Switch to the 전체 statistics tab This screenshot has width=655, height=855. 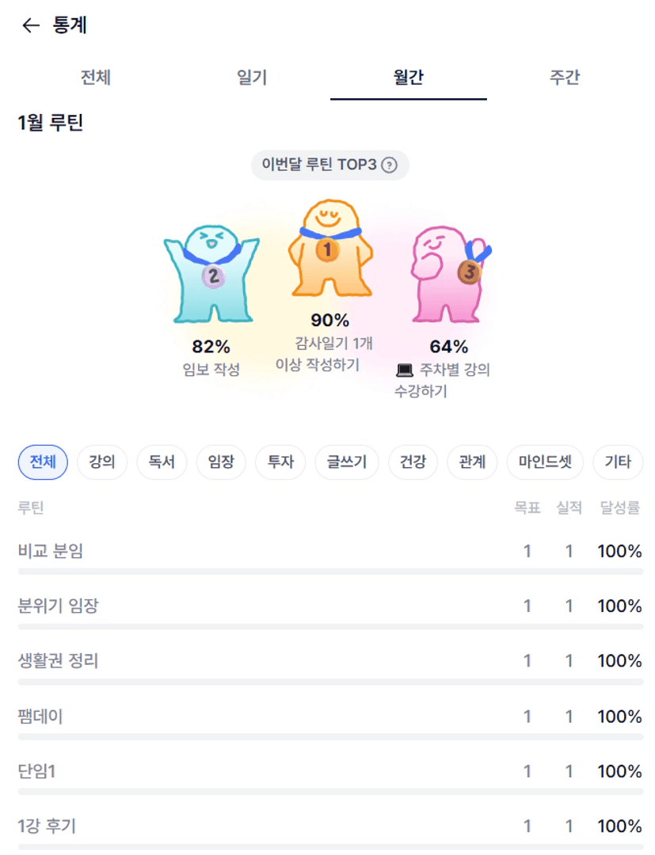[x=96, y=78]
